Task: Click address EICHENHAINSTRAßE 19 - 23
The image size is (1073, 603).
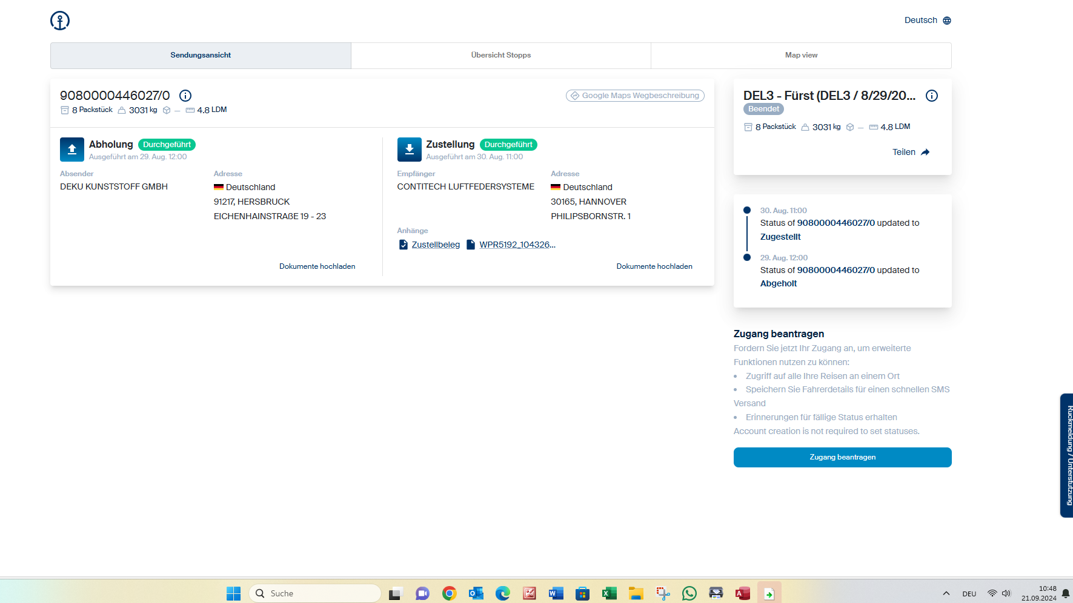Action: click(270, 216)
